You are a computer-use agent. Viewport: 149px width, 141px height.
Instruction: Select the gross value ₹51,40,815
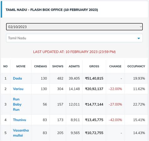click(94, 78)
